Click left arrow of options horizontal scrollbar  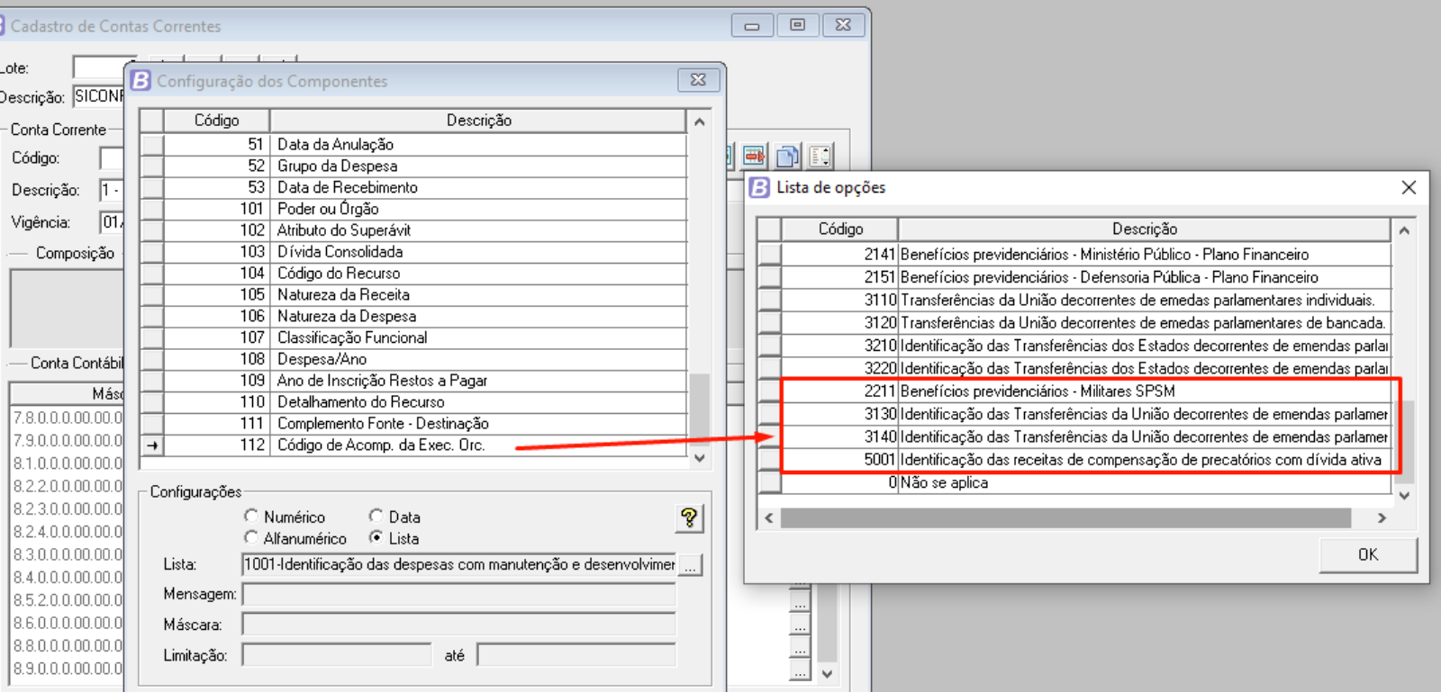point(768,517)
